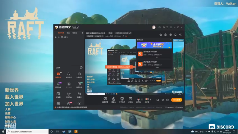Click the 直播伴侣 orange taskbar icon
The image size is (238, 134).
(76, 131)
